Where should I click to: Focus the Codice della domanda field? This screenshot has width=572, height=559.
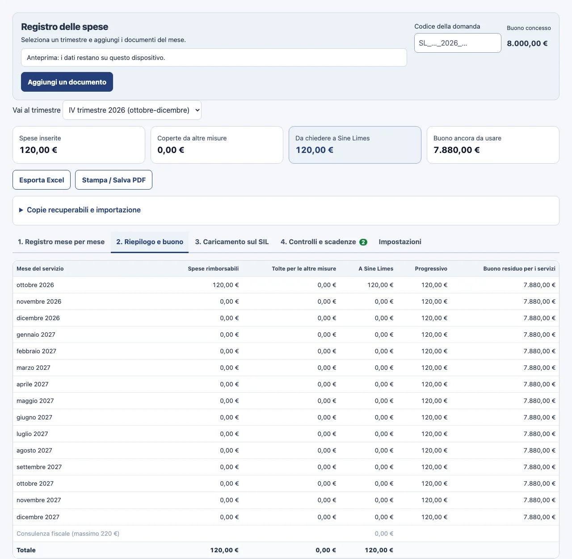tap(458, 43)
